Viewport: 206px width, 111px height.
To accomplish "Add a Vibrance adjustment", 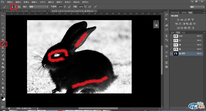I will 193,20.
